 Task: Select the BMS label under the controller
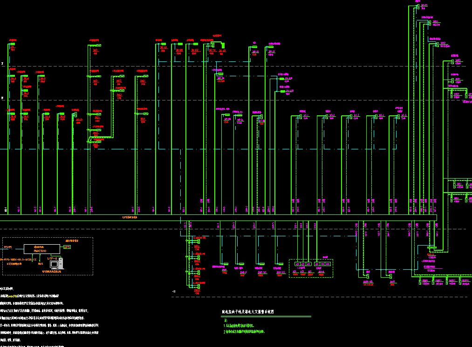click(41, 264)
